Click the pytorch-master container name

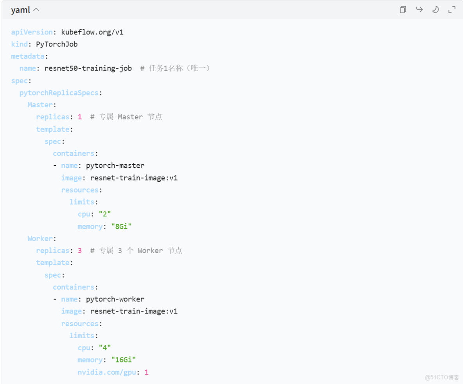click(115, 166)
